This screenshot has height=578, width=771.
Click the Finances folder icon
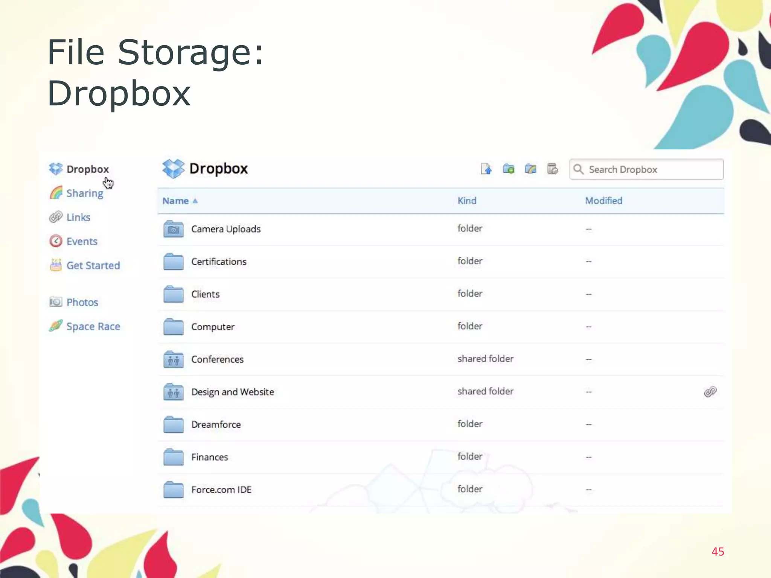[x=173, y=457]
